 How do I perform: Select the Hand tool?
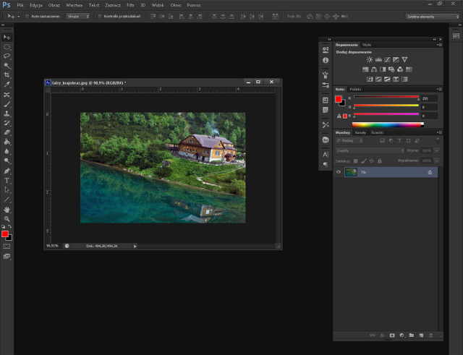(x=7, y=210)
